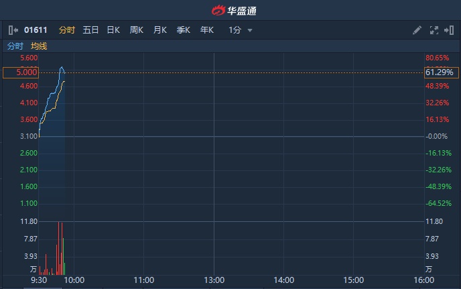The image size is (461, 289).
Task: Click the 5.000 price marker label
Action: pos(21,72)
